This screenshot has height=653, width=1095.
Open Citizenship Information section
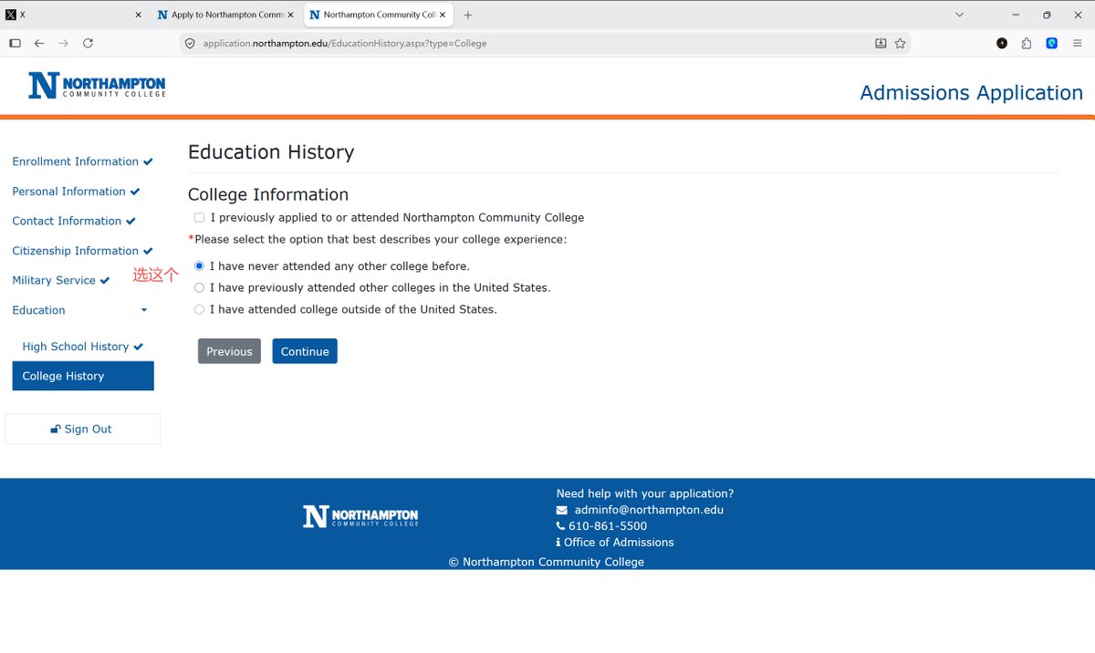[82, 251]
